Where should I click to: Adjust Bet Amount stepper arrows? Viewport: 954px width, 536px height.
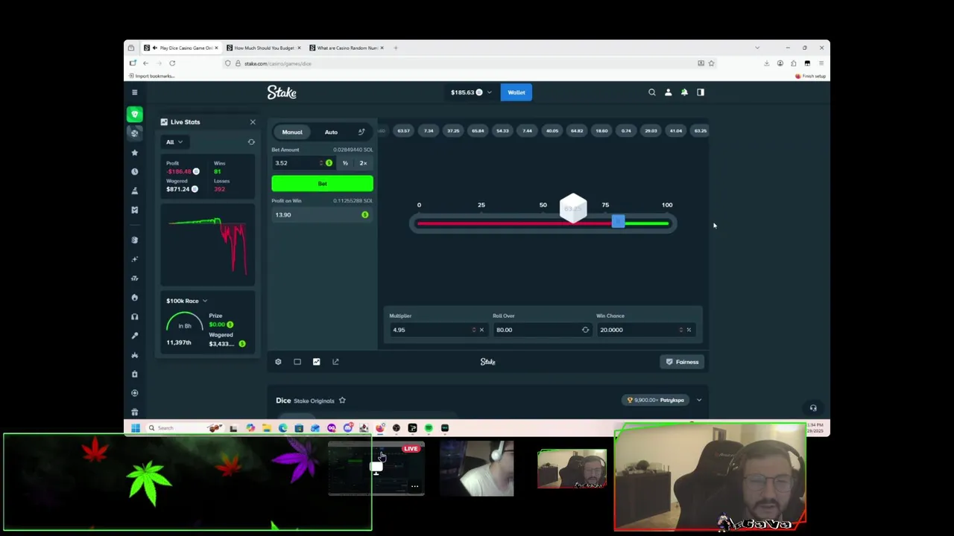(x=321, y=163)
